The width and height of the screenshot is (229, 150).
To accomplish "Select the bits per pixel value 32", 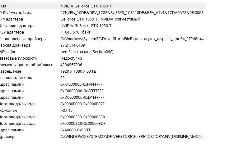I will click(x=62, y=78).
